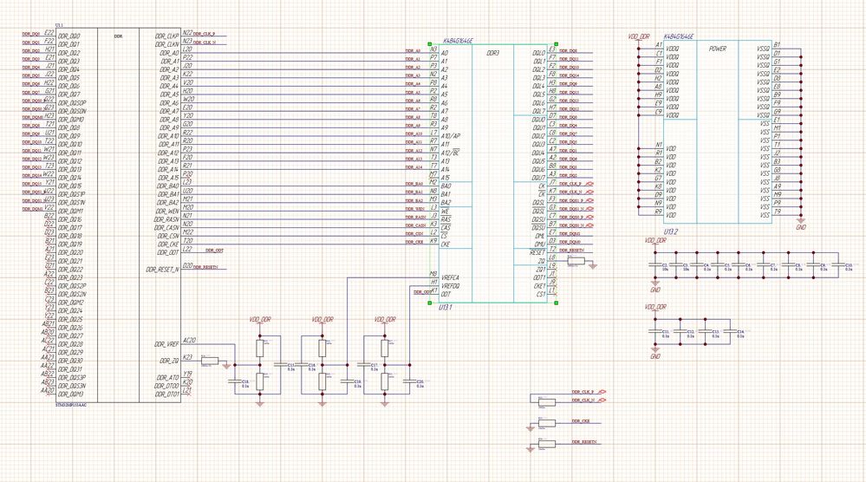Select upper resistor of the VREFDQ divider
Image resolution: width=866 pixels, height=482 pixels.
[x=385, y=348]
